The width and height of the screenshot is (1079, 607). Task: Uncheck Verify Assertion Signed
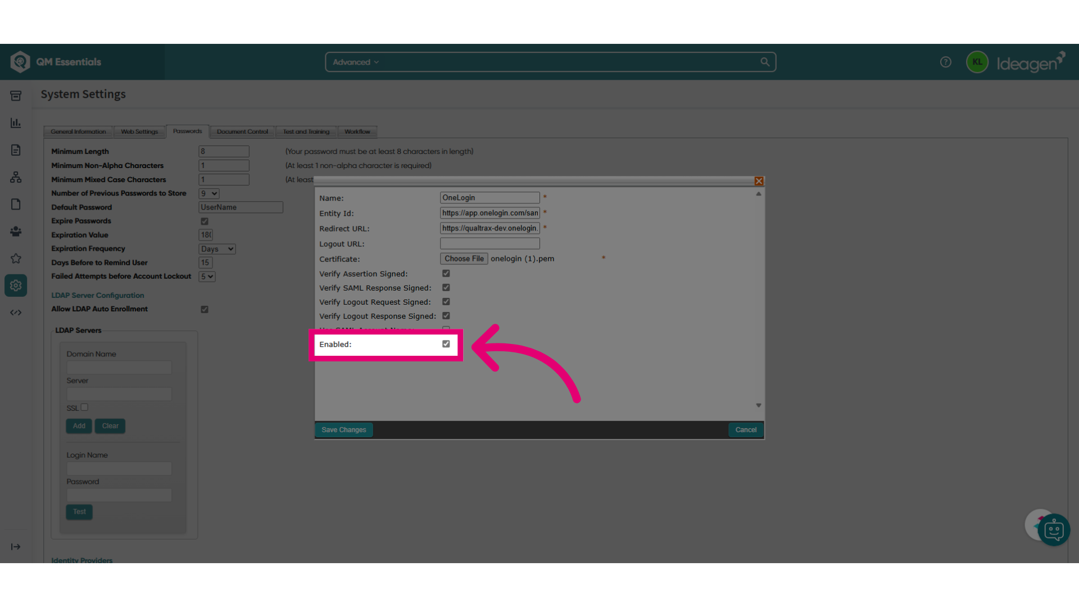[446, 274]
